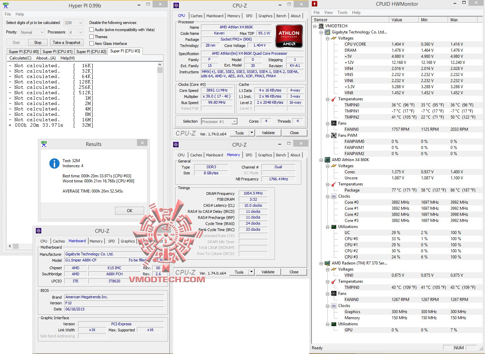This screenshot has width=485, height=354.
Task: Collapse the CPU Clocks tree node
Action: tap(327, 196)
